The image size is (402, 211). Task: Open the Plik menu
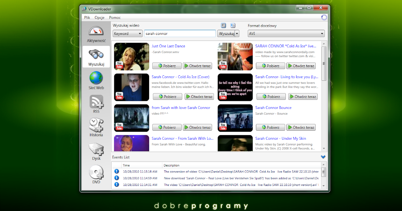pyautogui.click(x=87, y=17)
